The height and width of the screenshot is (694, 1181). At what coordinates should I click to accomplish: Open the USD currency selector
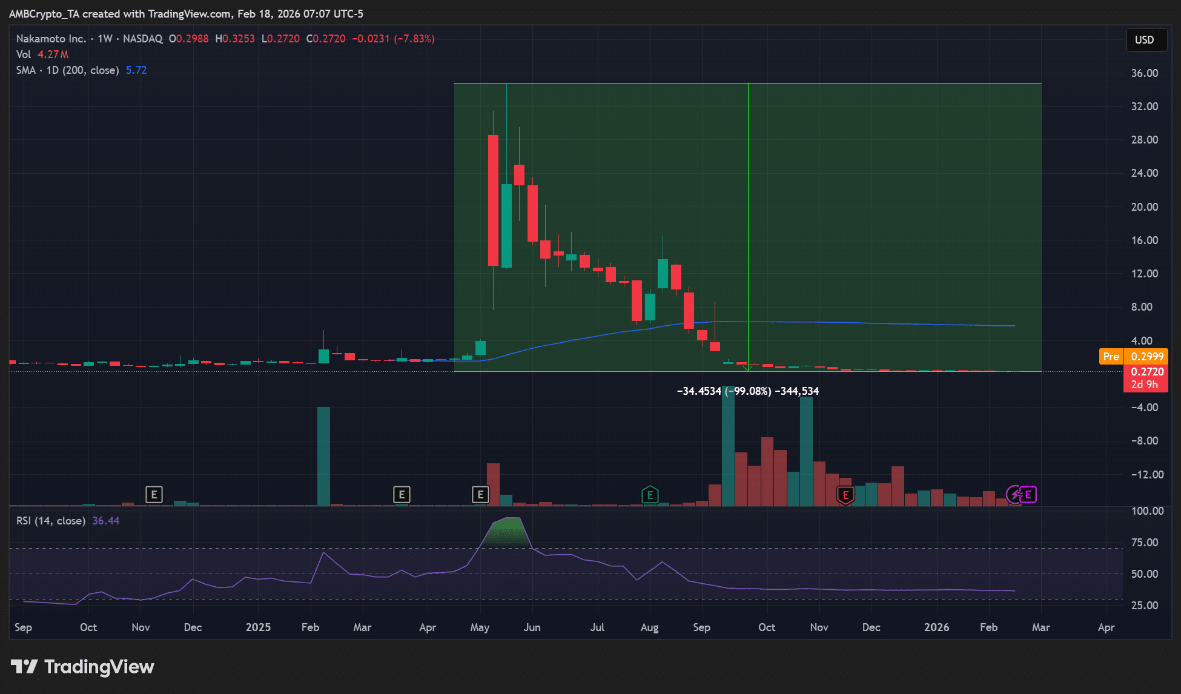[1146, 40]
